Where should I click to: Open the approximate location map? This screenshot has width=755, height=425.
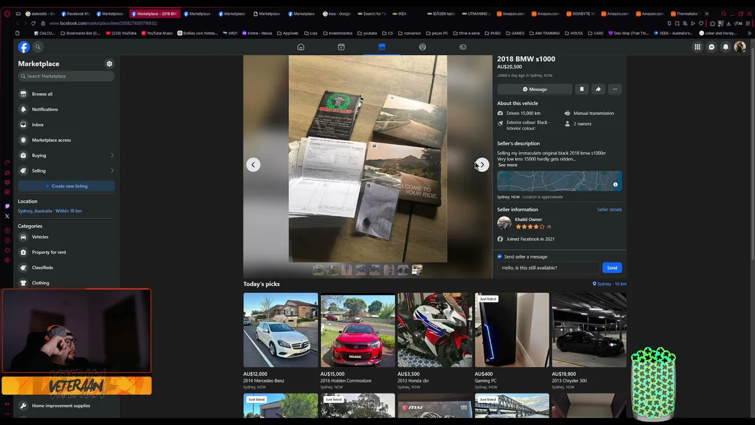(559, 181)
